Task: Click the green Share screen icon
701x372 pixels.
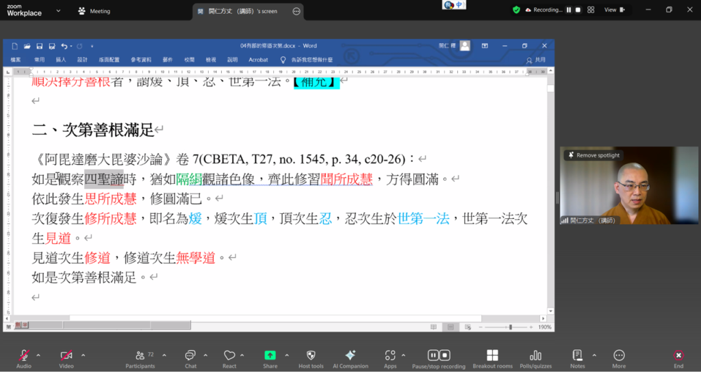Action: coord(270,355)
